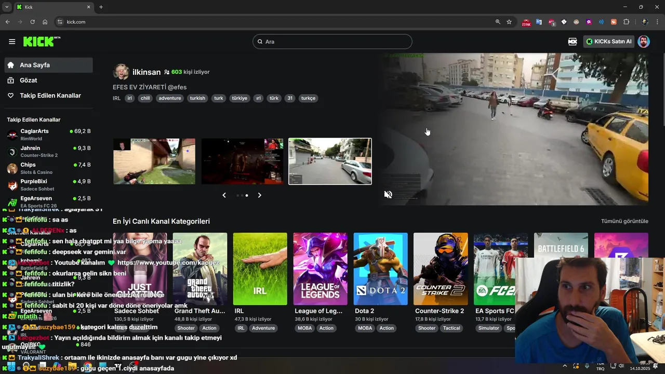
Task: Click the Ara search field
Action: [x=332, y=42]
